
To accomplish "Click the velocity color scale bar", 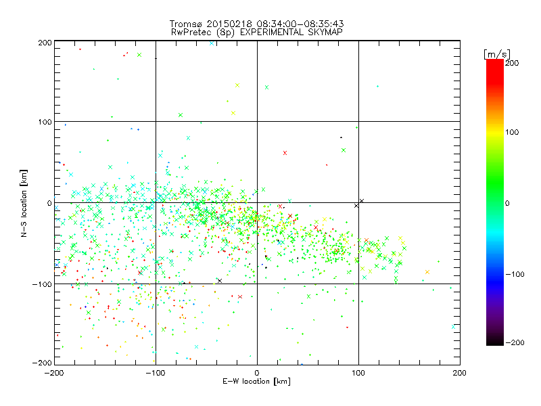I will [x=495, y=202].
